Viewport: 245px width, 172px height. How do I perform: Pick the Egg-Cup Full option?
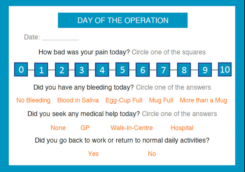pos(124,100)
